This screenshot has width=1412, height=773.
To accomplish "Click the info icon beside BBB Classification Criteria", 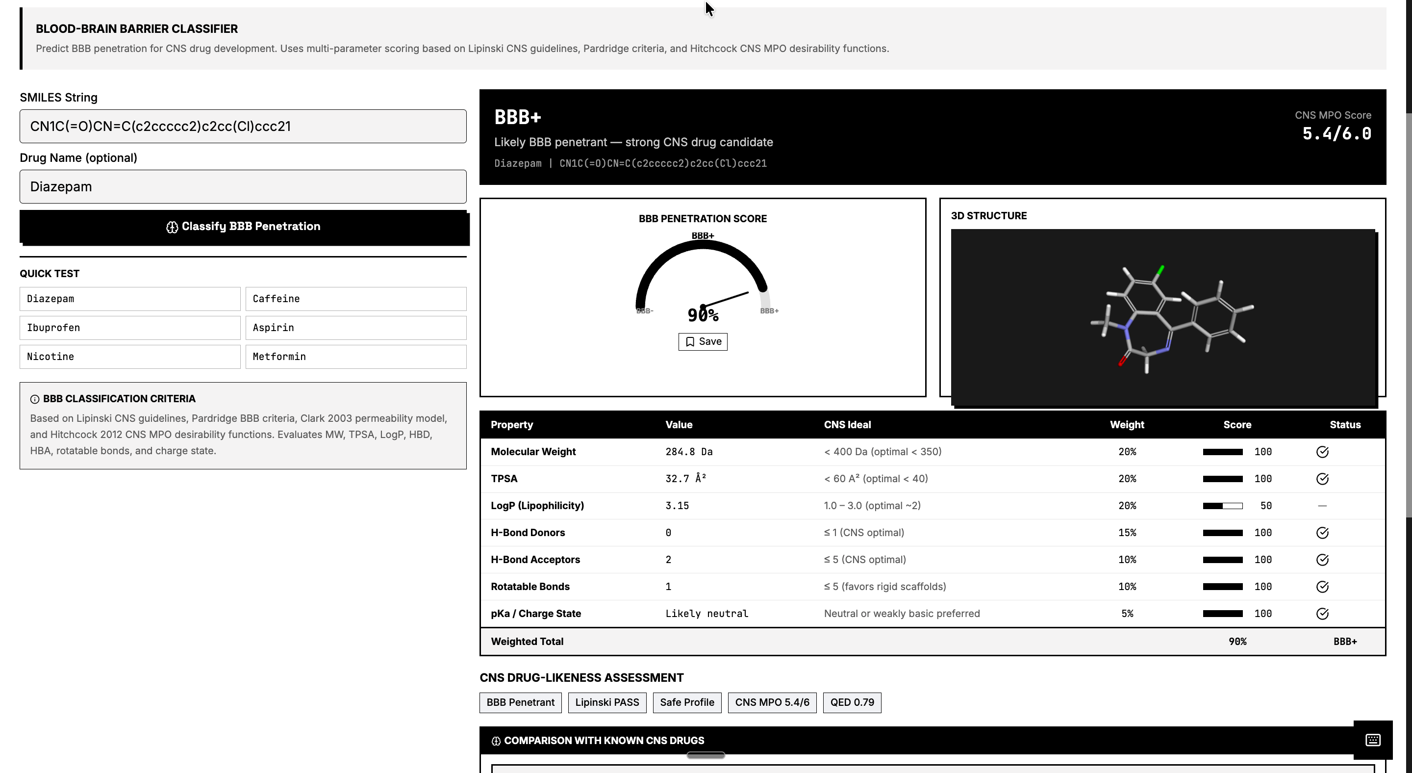I will pyautogui.click(x=34, y=399).
